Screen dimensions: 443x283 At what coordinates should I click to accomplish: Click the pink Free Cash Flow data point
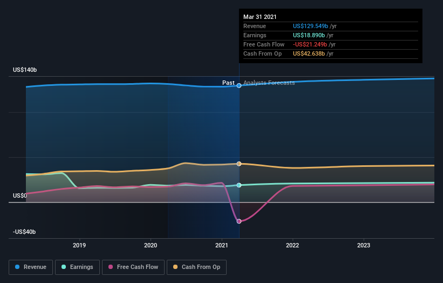point(239,221)
